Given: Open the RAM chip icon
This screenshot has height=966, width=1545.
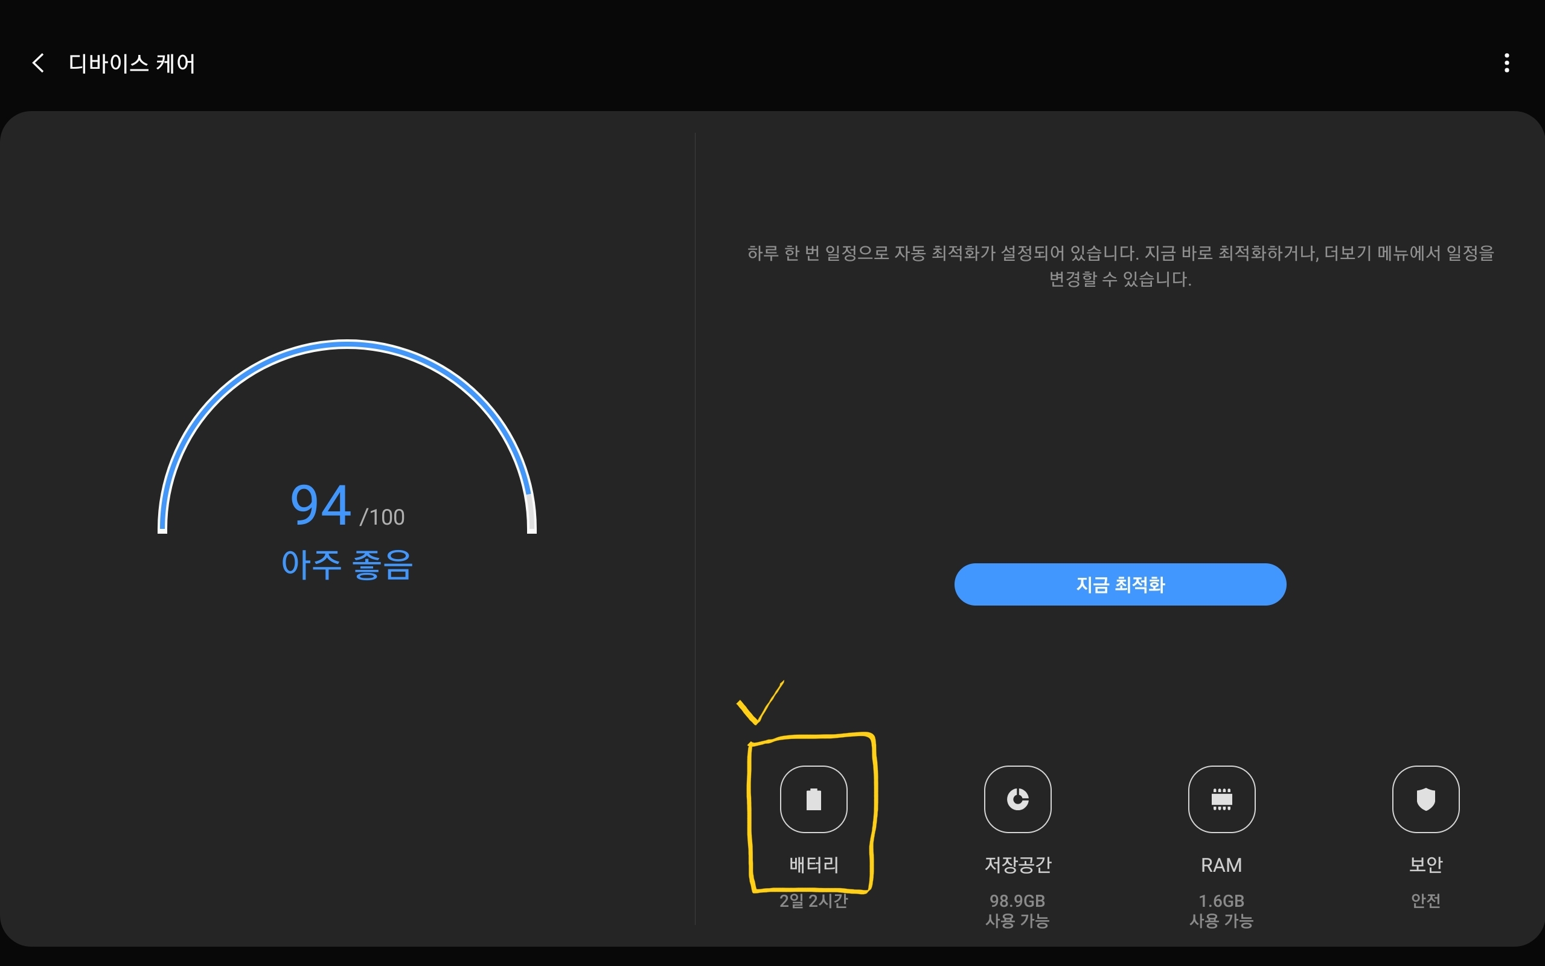Looking at the screenshot, I should coord(1221,799).
